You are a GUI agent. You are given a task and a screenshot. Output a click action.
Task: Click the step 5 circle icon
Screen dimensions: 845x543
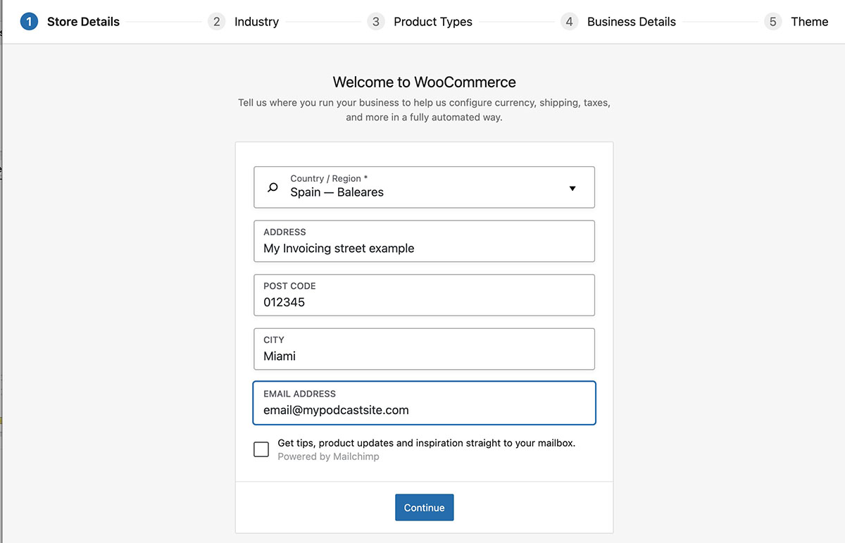pyautogui.click(x=772, y=22)
